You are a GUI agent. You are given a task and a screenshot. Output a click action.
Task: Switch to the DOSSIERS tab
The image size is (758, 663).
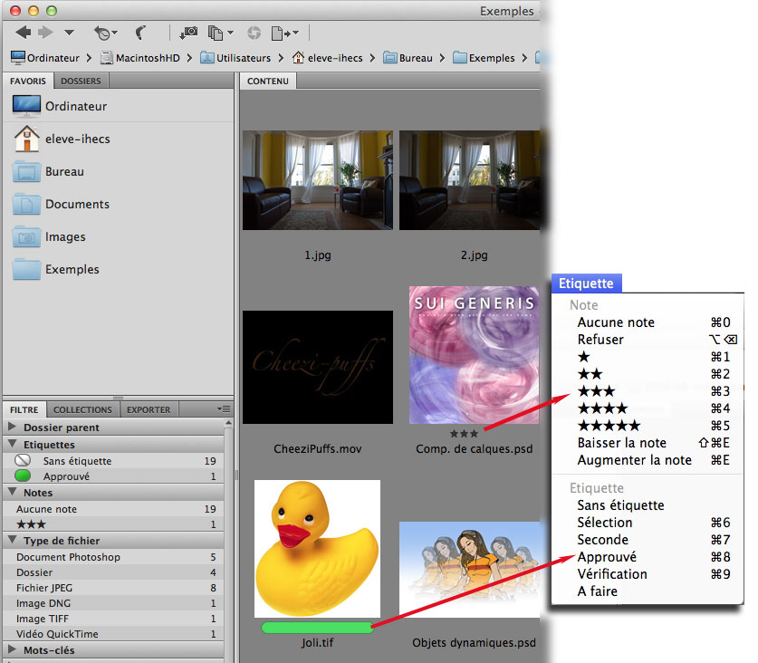point(81,81)
